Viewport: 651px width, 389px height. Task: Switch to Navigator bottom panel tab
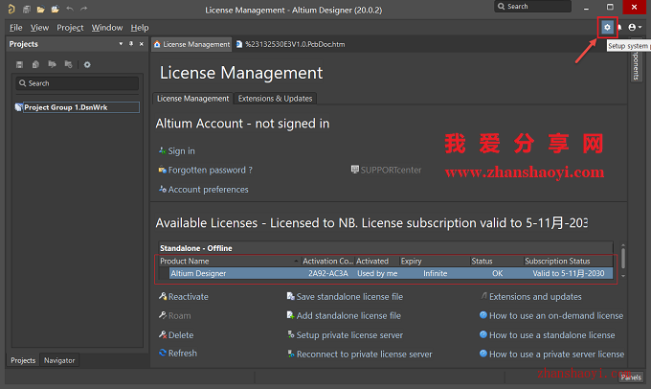59,360
